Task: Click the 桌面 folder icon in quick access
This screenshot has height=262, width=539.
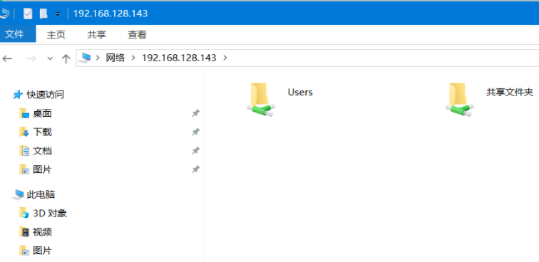Action: (24, 113)
